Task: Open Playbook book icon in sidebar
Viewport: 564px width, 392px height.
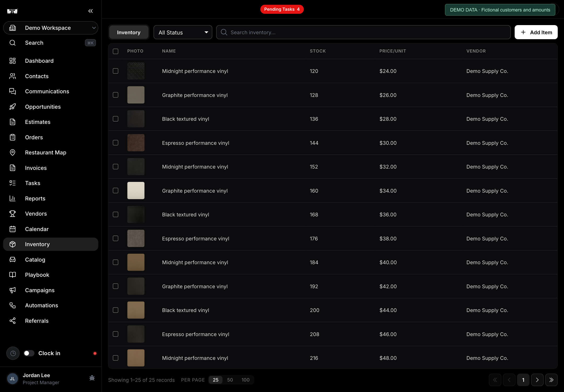Action: (x=13, y=275)
